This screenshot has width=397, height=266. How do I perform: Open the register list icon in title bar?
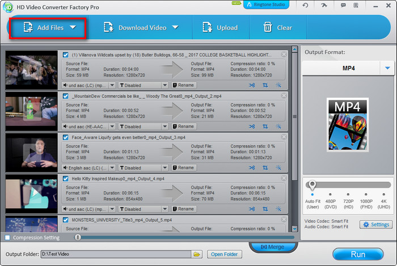(x=356, y=5)
